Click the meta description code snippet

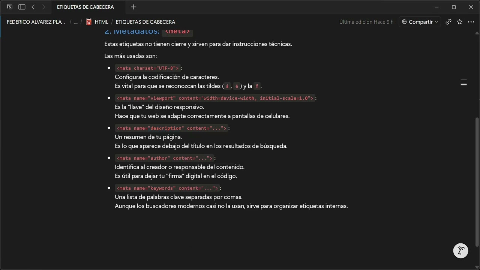click(172, 128)
